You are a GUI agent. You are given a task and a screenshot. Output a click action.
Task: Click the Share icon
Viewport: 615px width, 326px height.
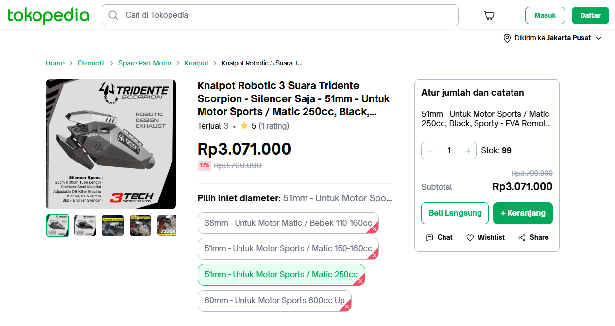point(522,237)
